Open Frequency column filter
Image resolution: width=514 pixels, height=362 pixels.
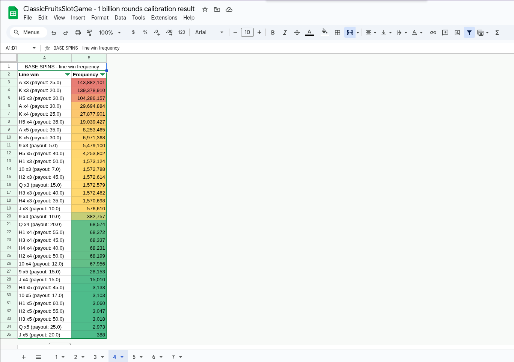point(102,75)
